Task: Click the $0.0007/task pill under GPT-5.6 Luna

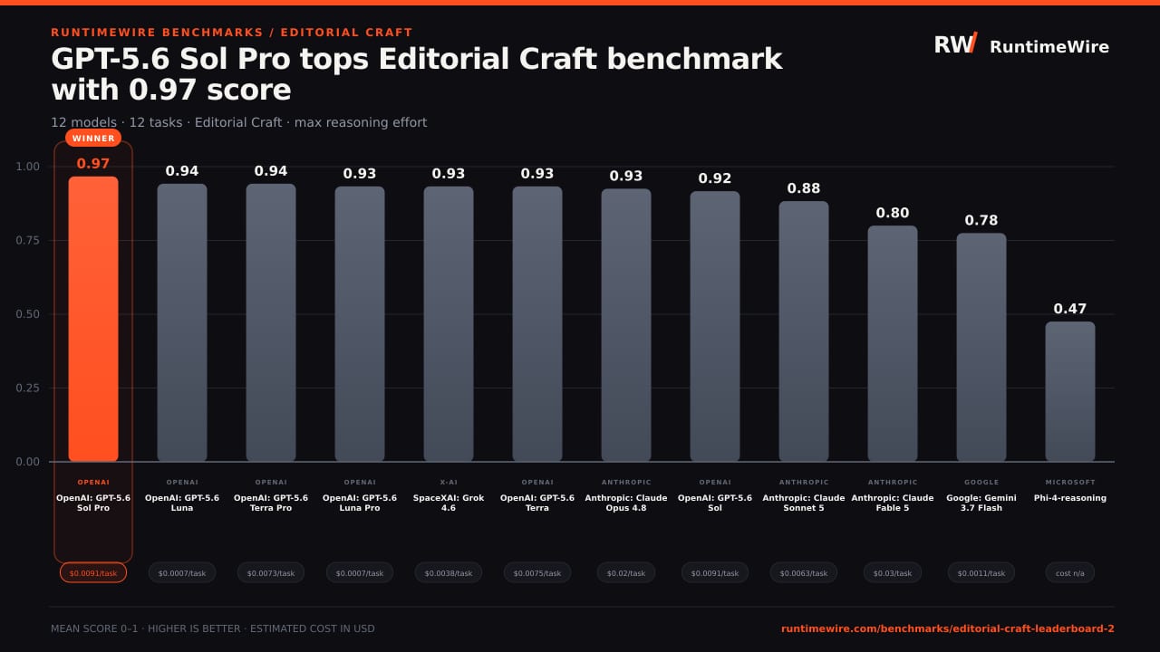Action: coord(182,572)
